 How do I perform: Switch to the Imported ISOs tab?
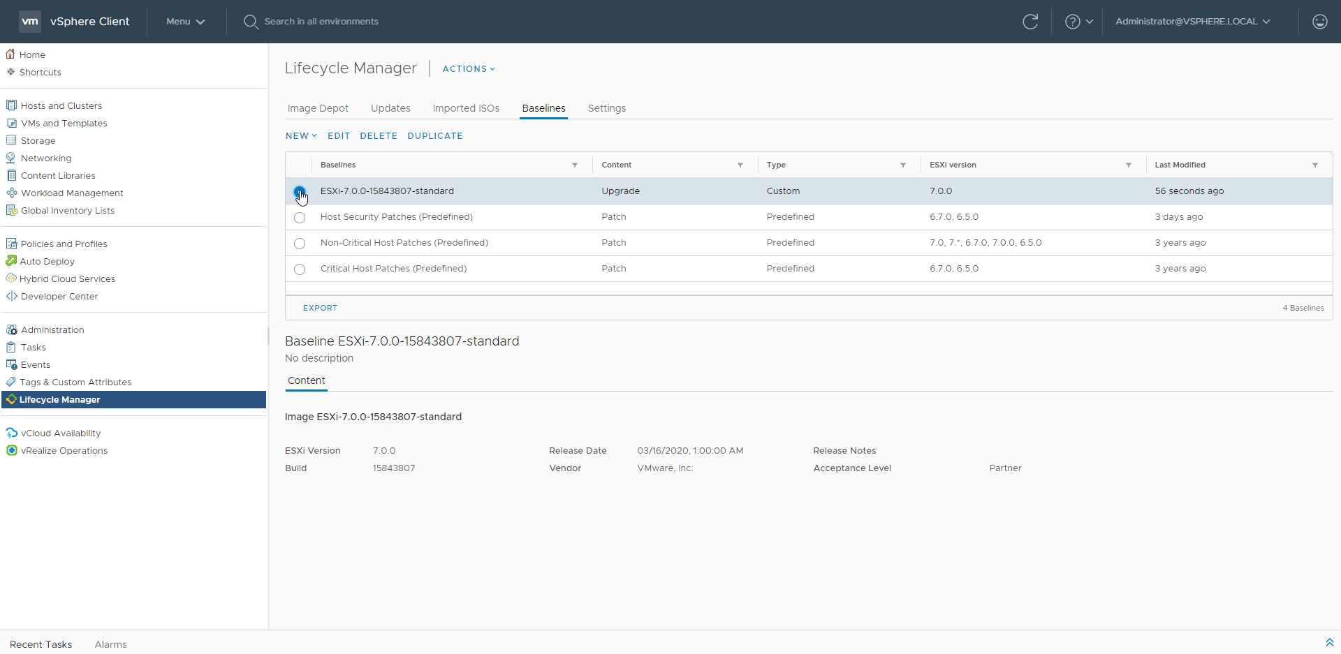[466, 108]
